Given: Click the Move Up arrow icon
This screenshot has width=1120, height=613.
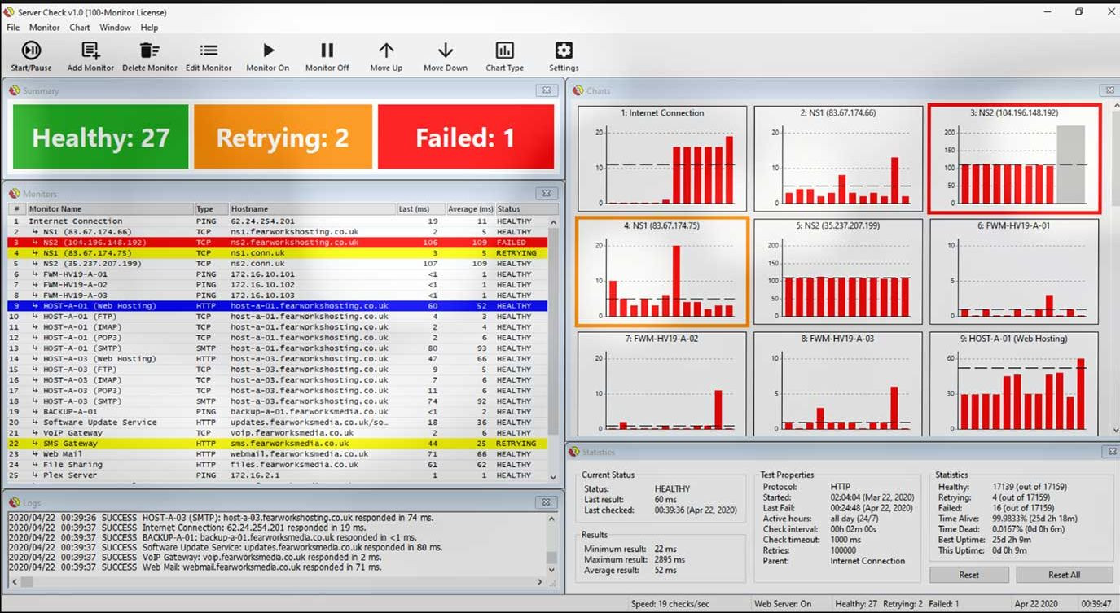Looking at the screenshot, I should tap(386, 50).
